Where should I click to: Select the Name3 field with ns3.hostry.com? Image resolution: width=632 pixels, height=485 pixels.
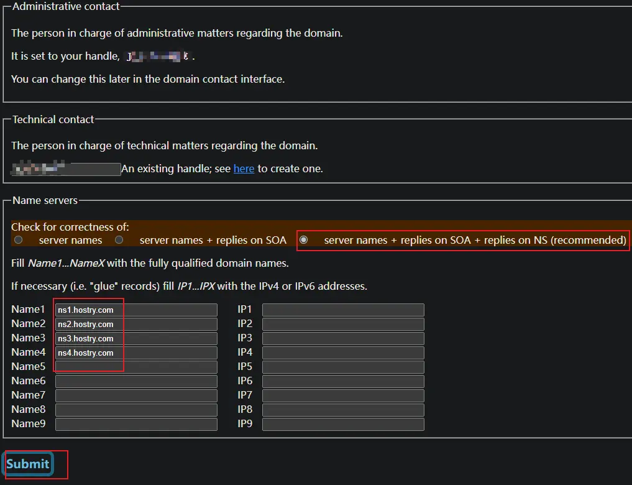(136, 338)
